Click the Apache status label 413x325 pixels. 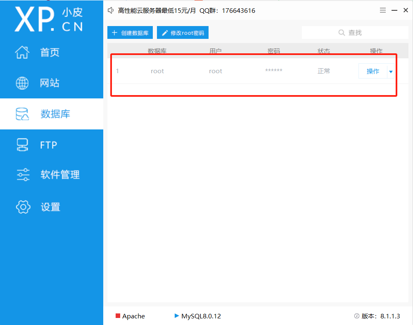tap(133, 316)
